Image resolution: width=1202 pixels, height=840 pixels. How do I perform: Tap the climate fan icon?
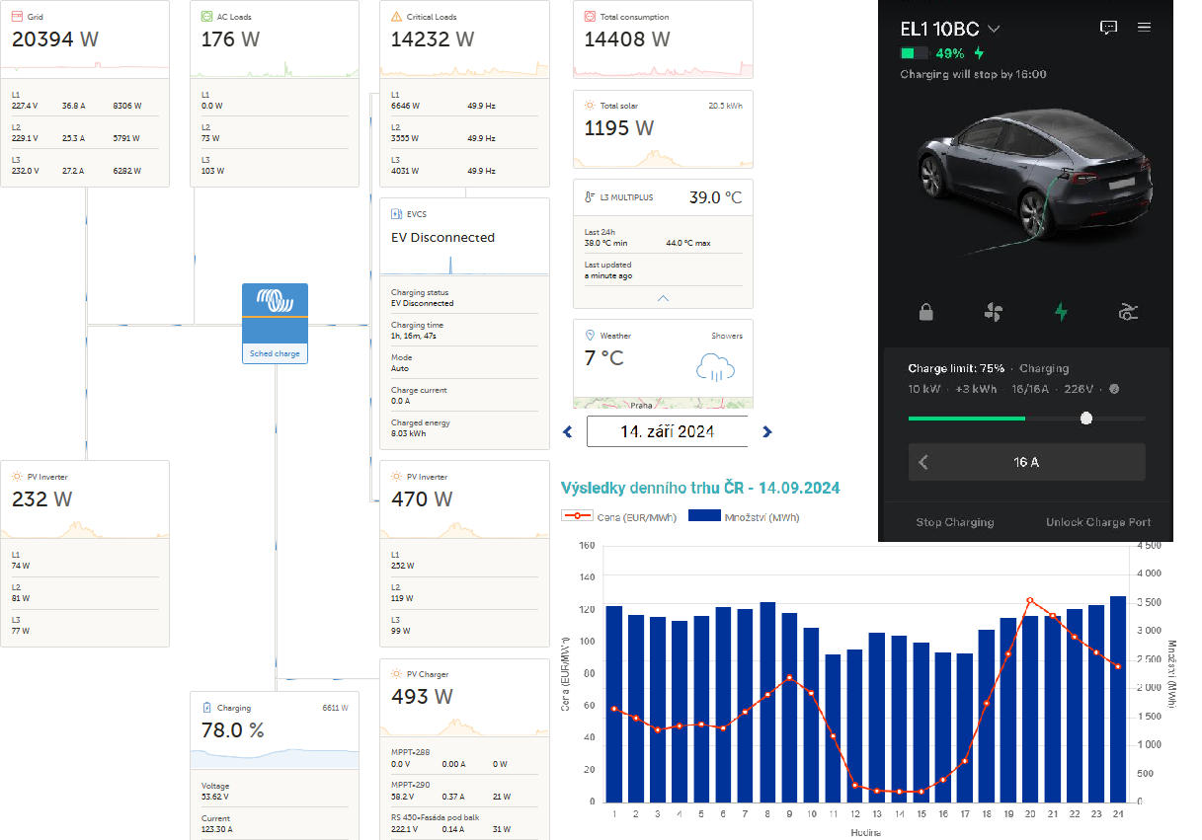click(x=993, y=312)
